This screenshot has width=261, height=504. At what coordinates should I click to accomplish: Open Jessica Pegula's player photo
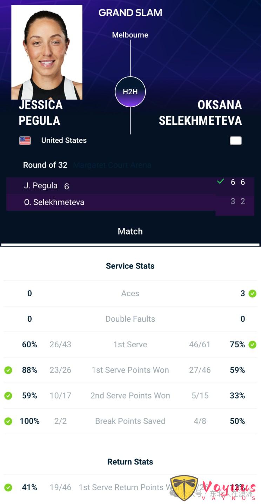click(x=47, y=53)
